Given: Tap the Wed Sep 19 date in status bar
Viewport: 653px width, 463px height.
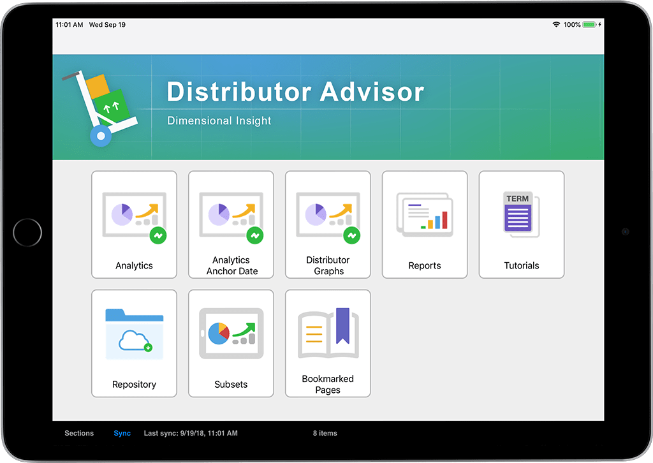Looking at the screenshot, I should coord(107,25).
